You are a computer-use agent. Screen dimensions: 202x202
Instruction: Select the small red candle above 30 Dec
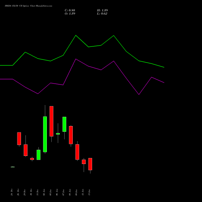[32, 159]
